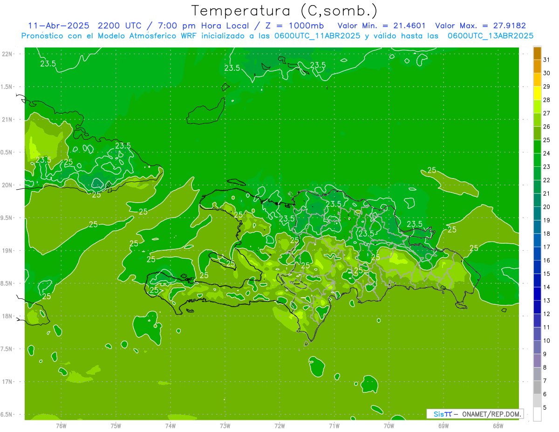
Task: Pick the white legend swatch below 5
Action: 537,414
